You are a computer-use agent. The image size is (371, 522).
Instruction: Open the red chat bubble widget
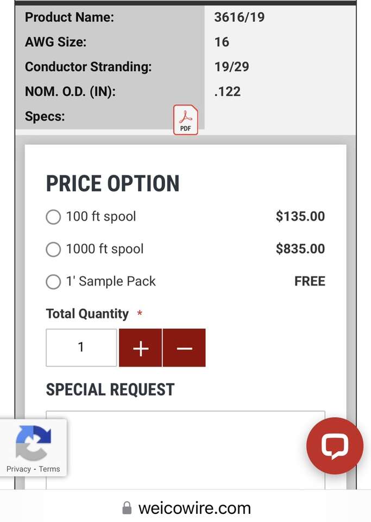(x=334, y=446)
